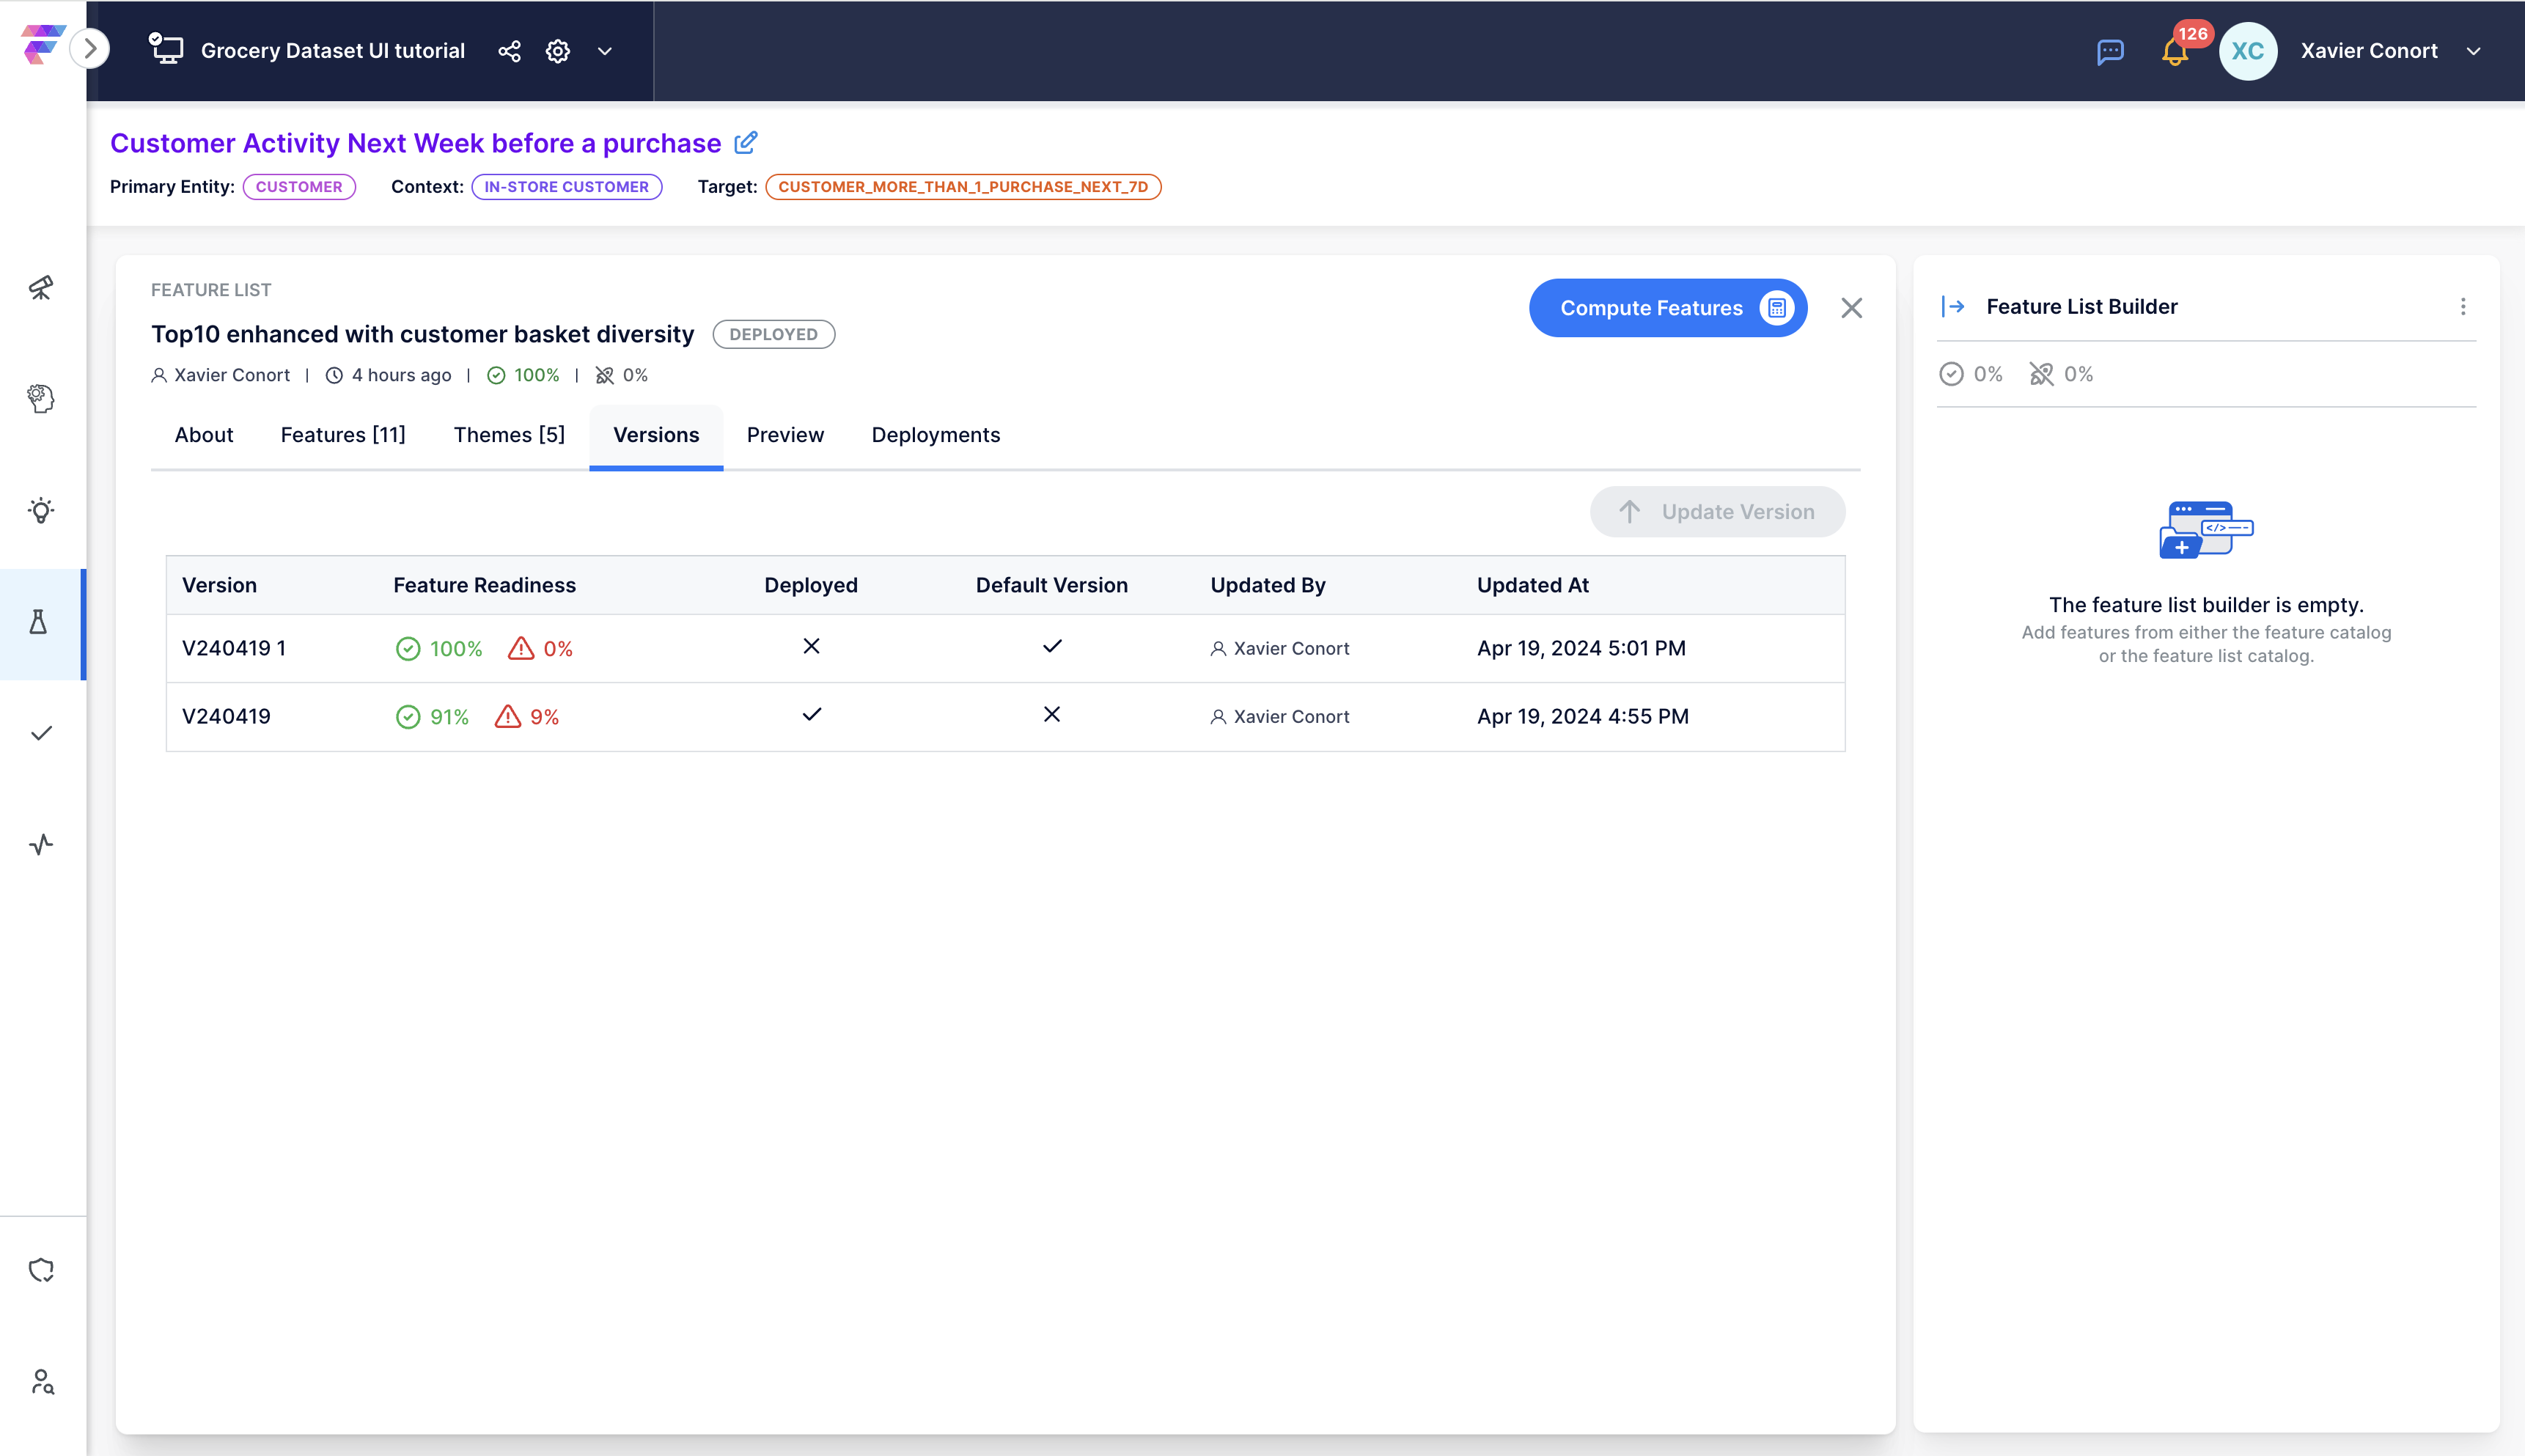Select version V240419 1 row

click(1005, 648)
